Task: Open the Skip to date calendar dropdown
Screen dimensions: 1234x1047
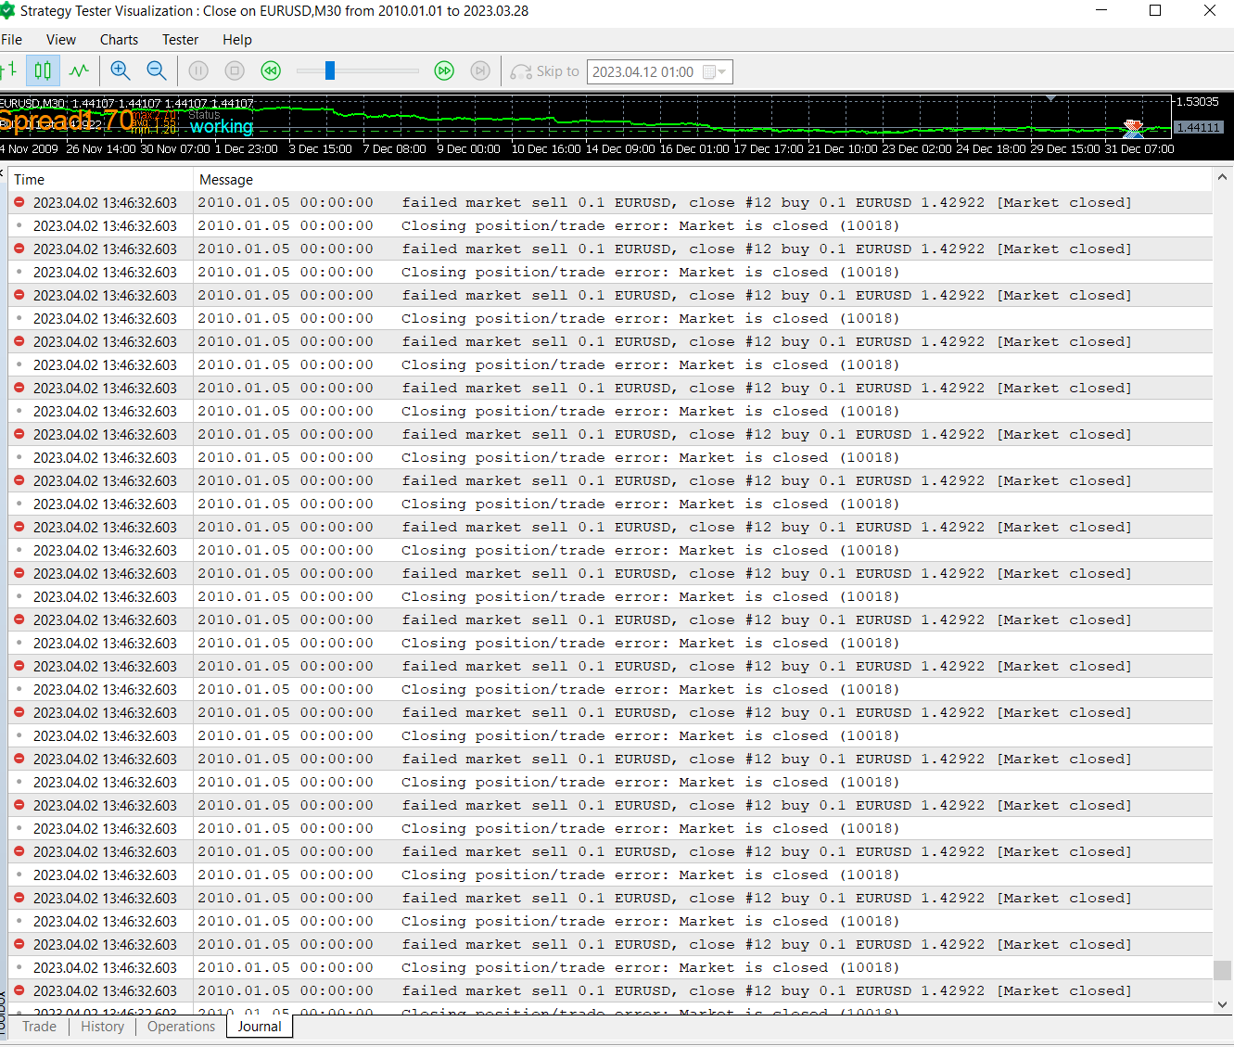Action: (715, 71)
